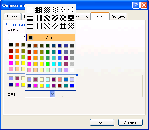Choose the 12.5% gray sparse dot pattern
The height and width of the screenshot is (130, 149).
(63, 10)
